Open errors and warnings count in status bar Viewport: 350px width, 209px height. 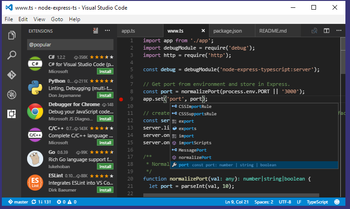67,202
